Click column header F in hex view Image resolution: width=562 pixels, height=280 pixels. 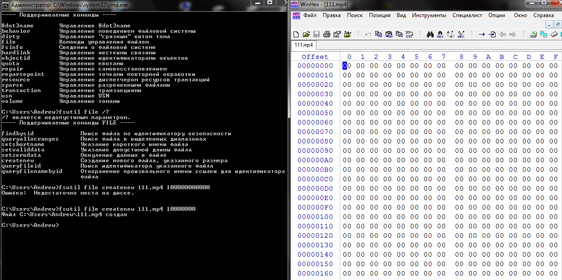point(556,57)
